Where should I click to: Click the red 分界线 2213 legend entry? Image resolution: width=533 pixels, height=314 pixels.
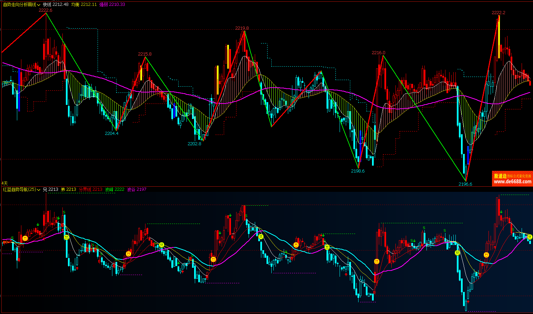click(90, 189)
